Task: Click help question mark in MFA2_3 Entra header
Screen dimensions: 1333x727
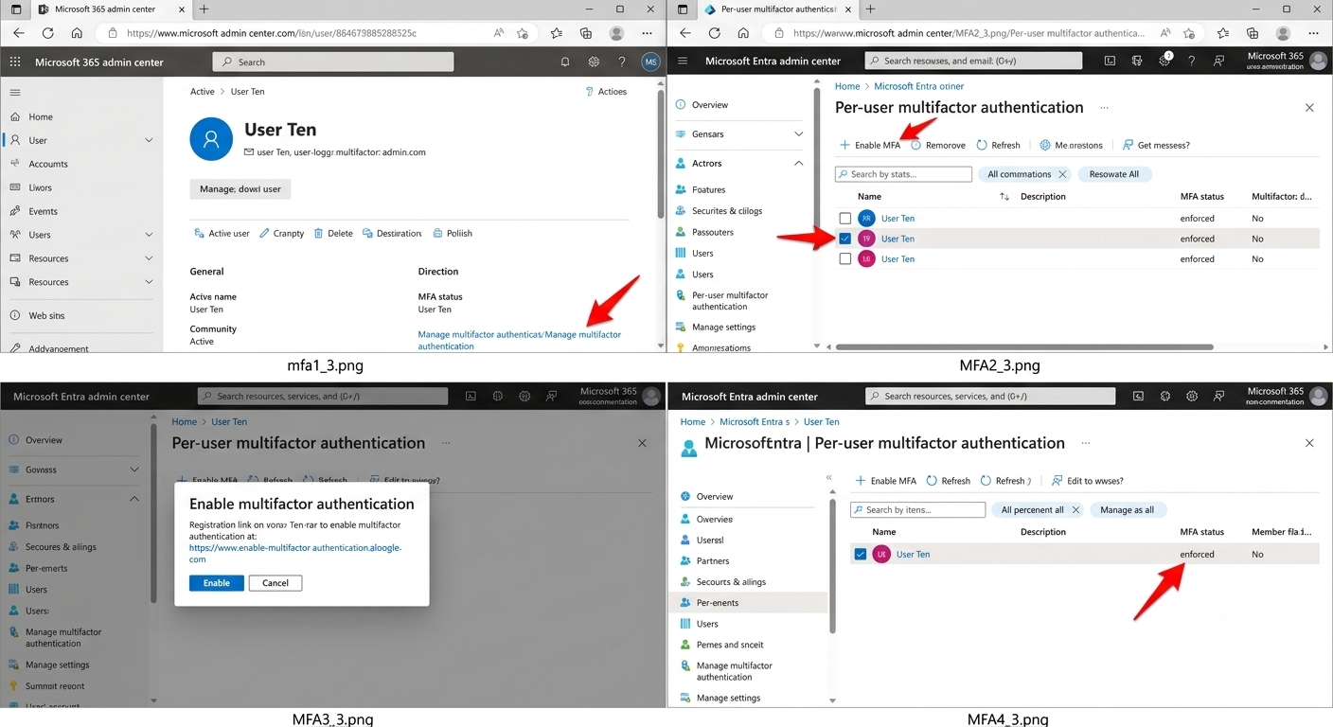Action: coord(1191,61)
